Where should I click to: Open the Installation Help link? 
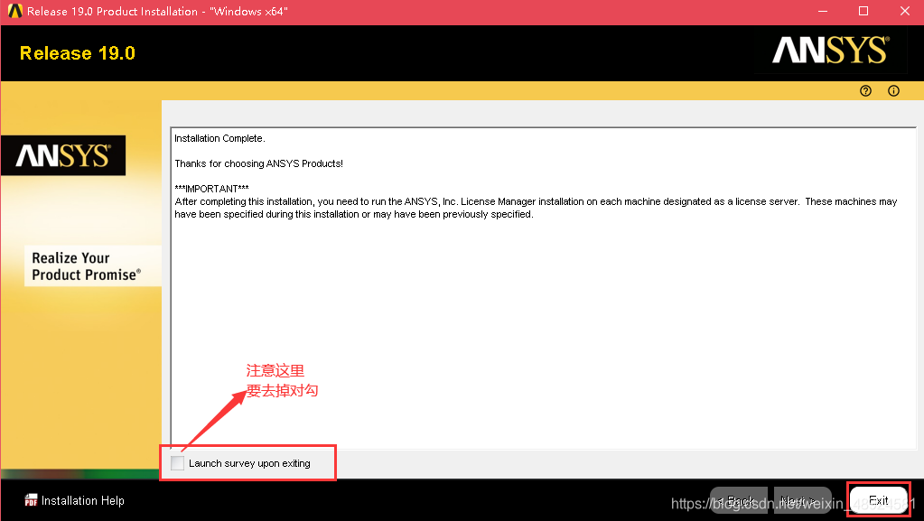pos(82,500)
